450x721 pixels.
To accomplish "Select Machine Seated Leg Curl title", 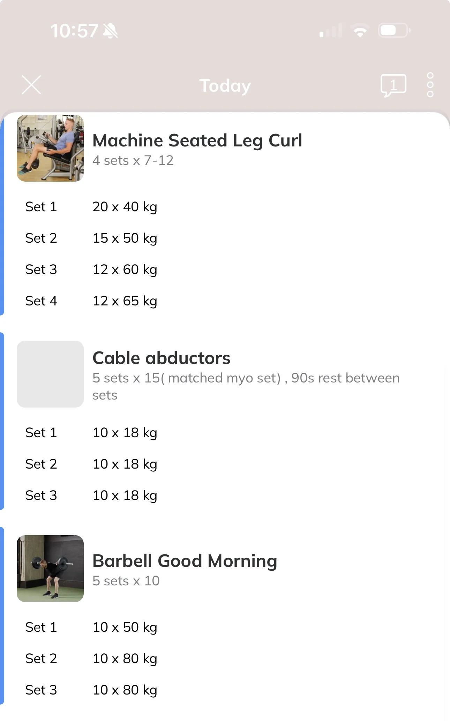I will (x=197, y=141).
